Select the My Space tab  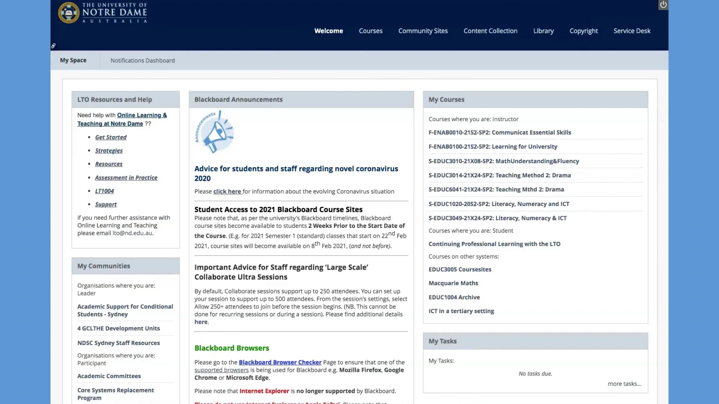pyautogui.click(x=73, y=60)
